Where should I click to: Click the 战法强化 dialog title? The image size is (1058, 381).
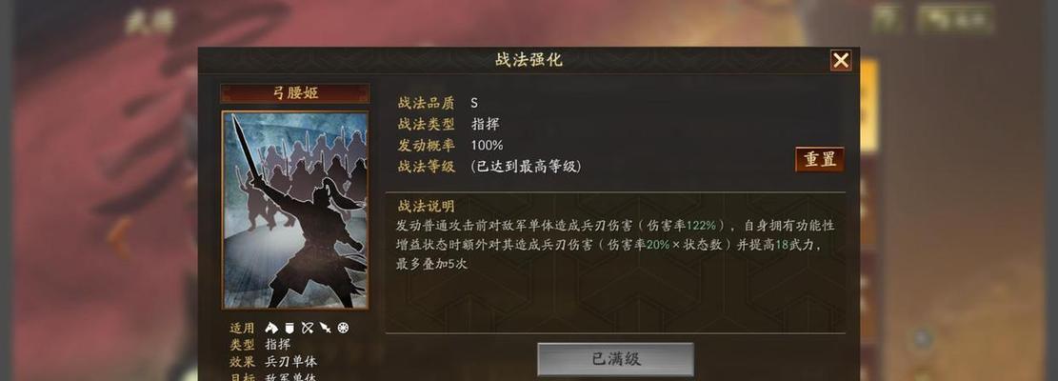529,60
